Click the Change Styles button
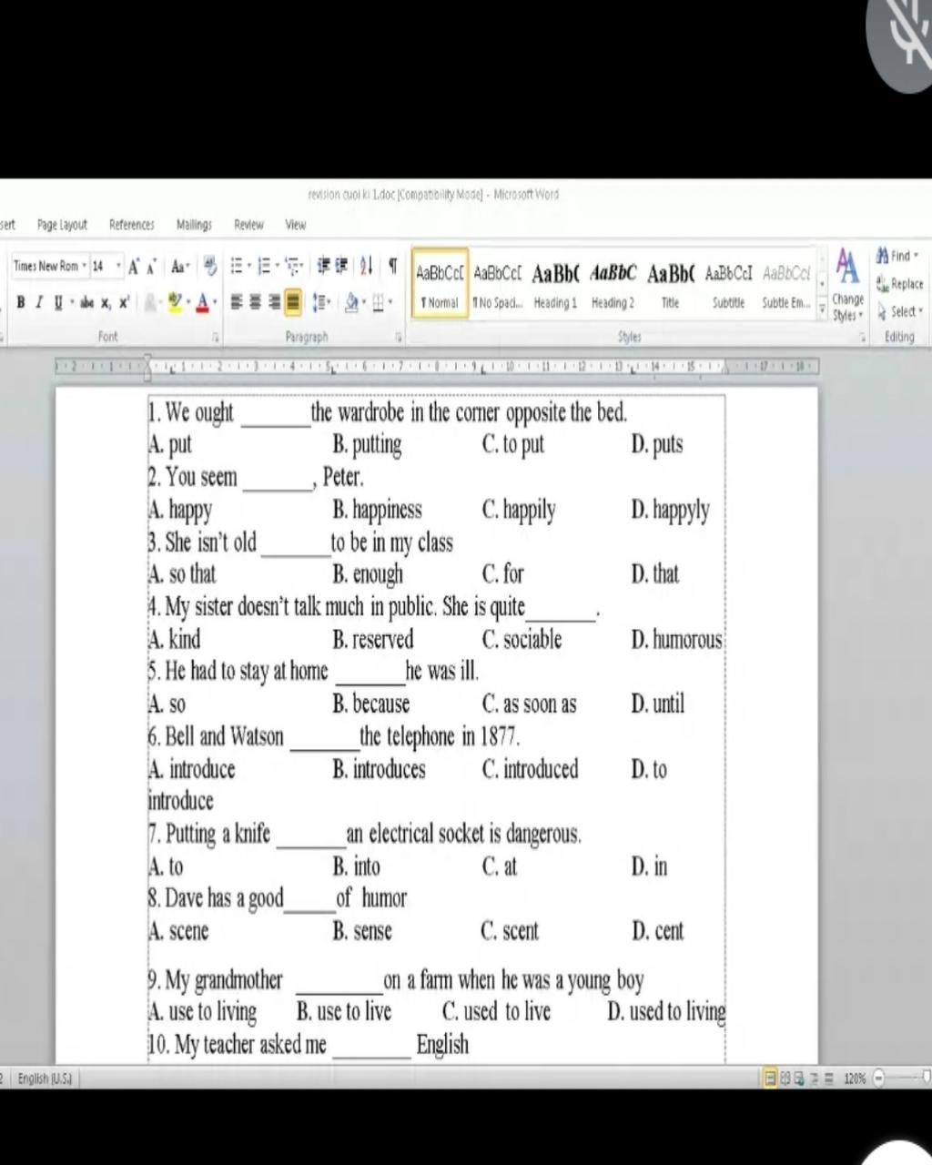 (847, 284)
